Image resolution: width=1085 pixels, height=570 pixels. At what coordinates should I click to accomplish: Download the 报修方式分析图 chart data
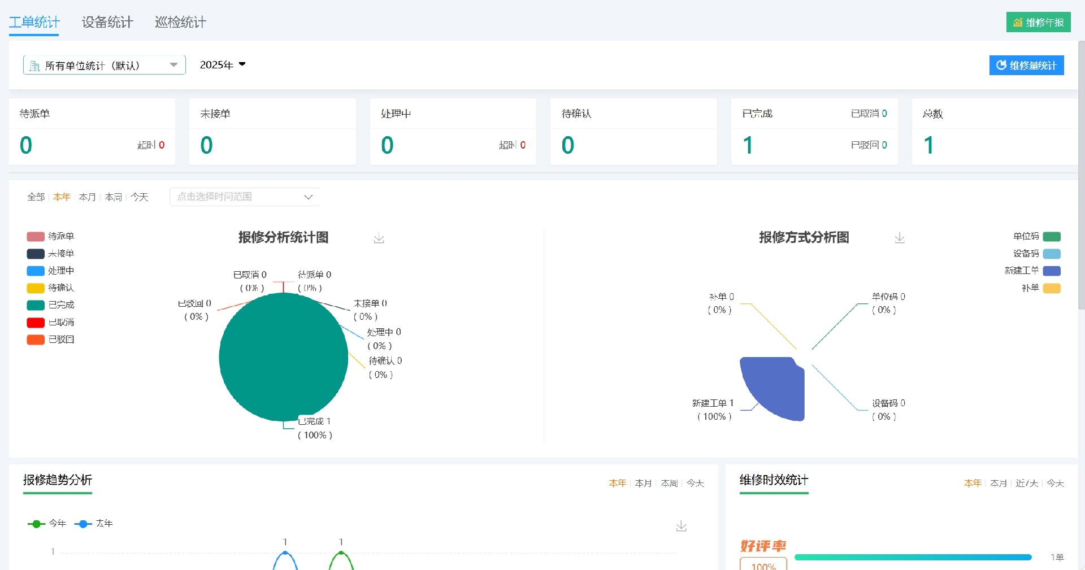click(899, 238)
